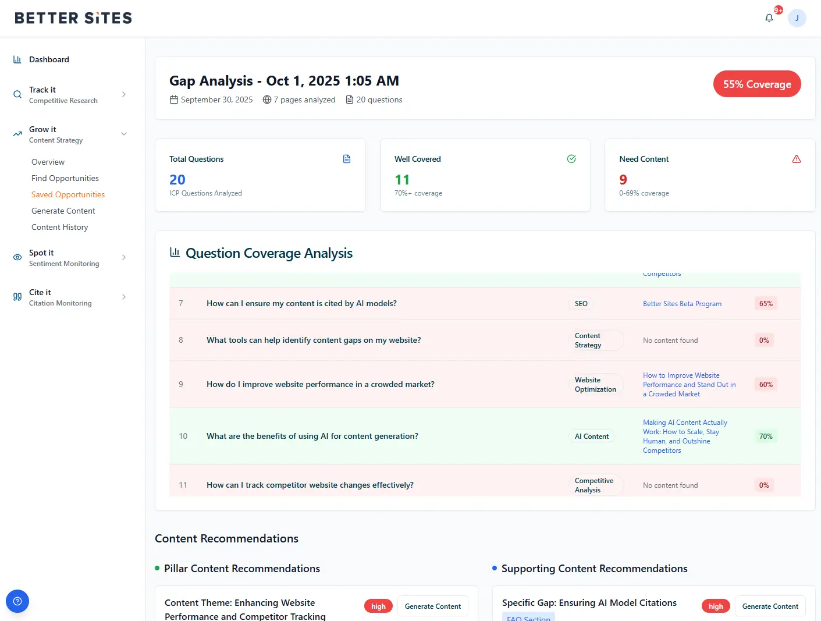This screenshot has width=821, height=621.
Task: Click the Track it magnifier icon
Action: point(17,94)
